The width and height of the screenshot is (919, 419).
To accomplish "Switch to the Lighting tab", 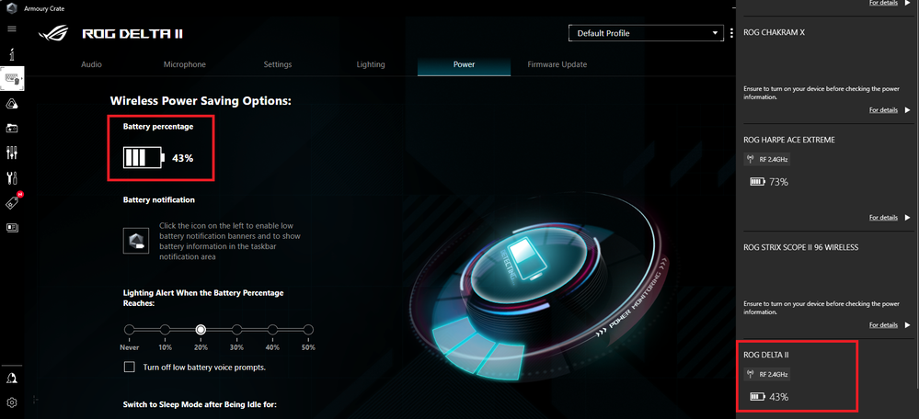I will tap(371, 64).
